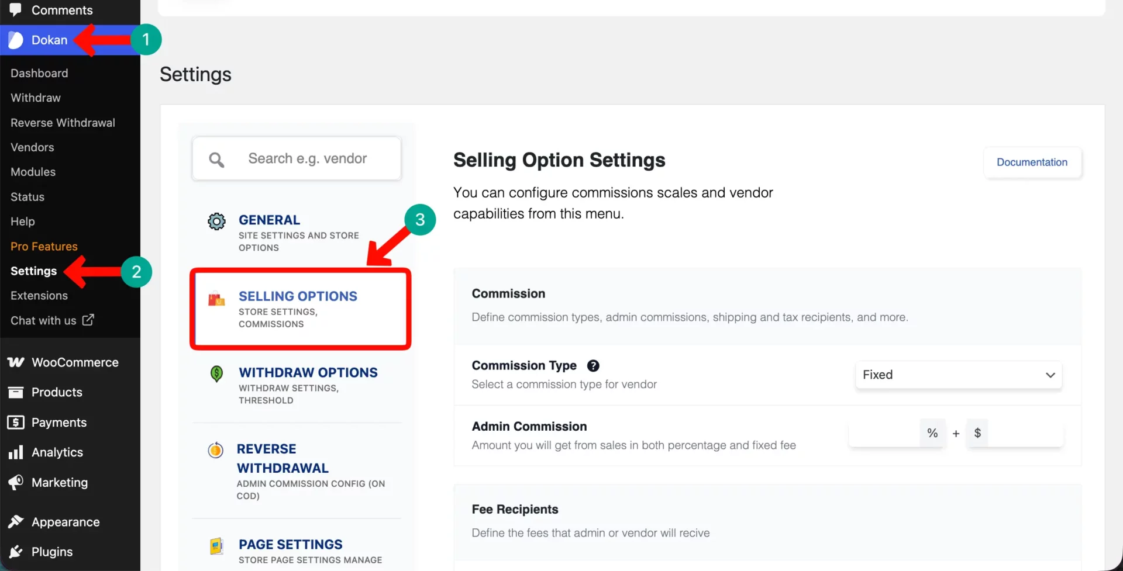The width and height of the screenshot is (1123, 571).
Task: Click the Fee Recipients section heading
Action: pos(515,509)
